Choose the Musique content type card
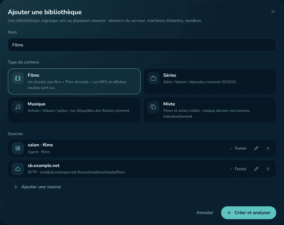Viewport: 284px width, 225px height. pos(74,110)
